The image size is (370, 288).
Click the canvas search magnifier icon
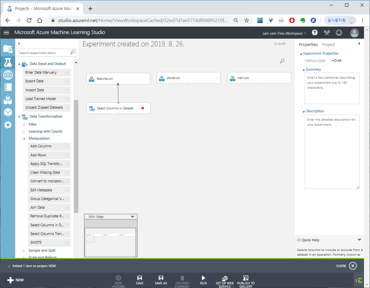click(282, 61)
